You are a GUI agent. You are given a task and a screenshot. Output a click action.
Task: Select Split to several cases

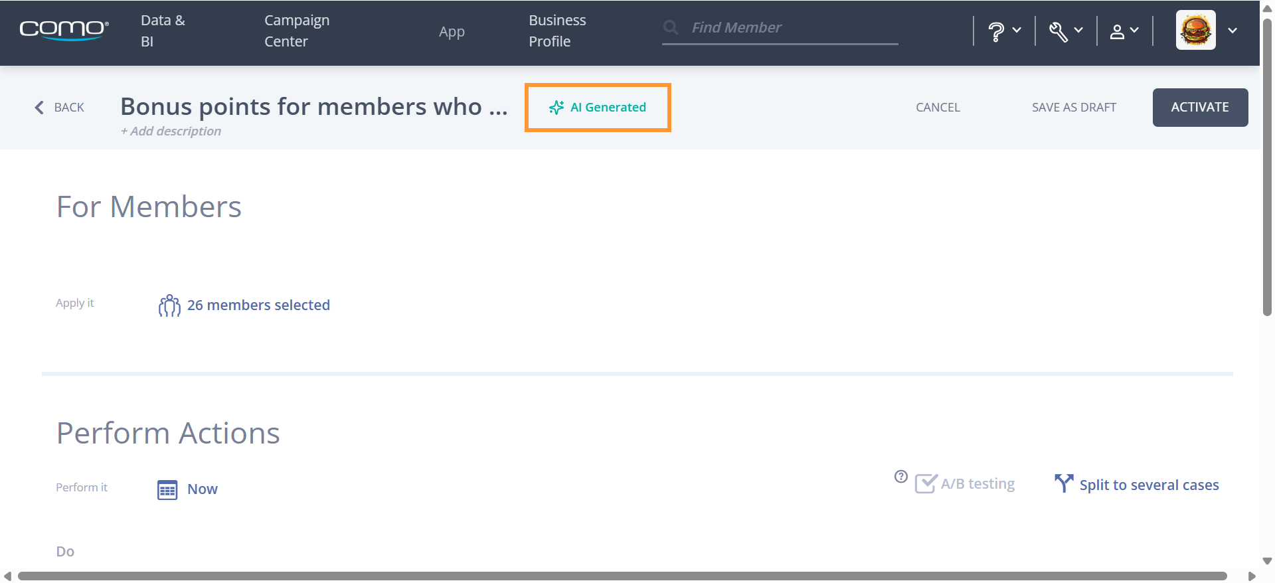click(x=1149, y=485)
